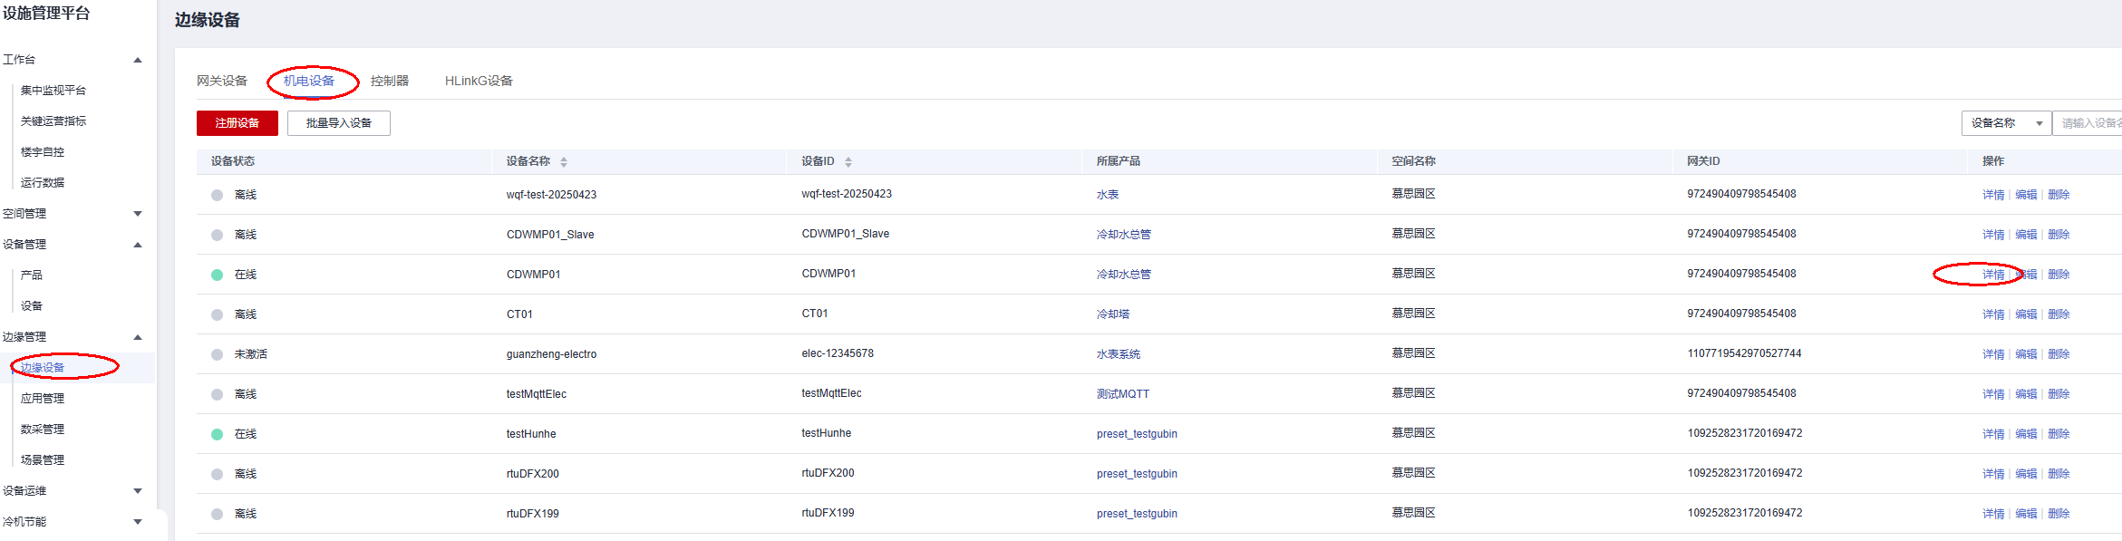
Task: Select 边缘设备 in the sidebar
Action: [x=43, y=368]
